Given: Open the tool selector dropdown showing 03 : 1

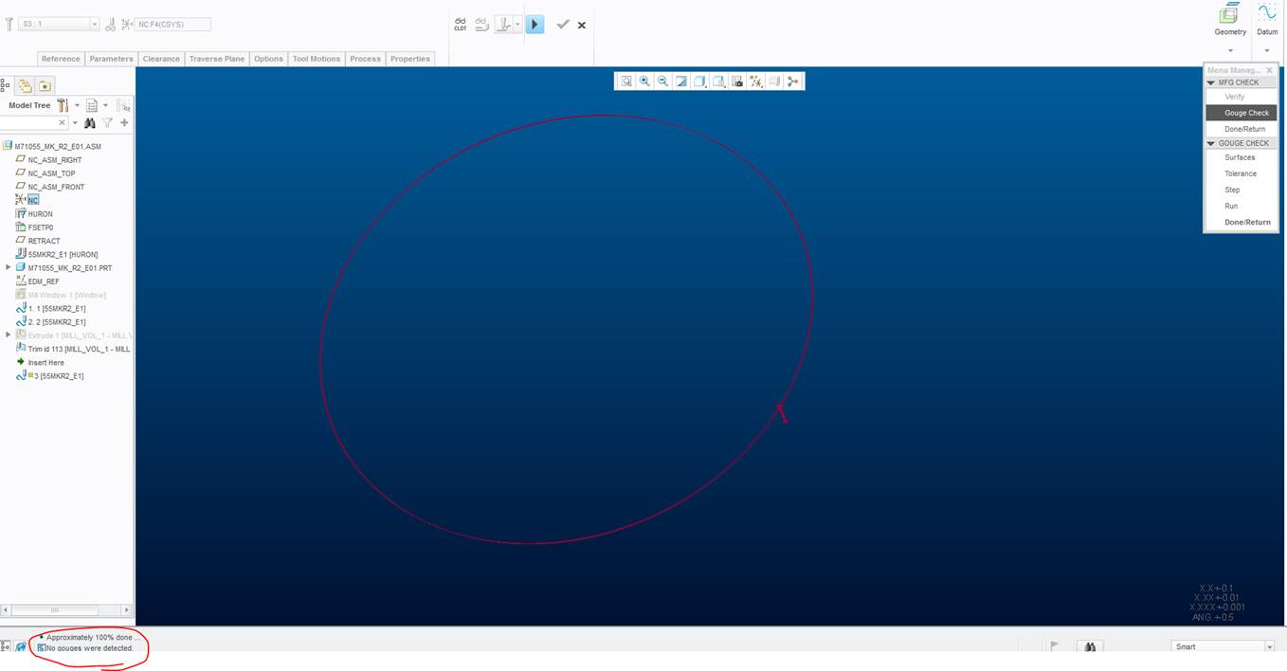Looking at the screenshot, I should (x=59, y=24).
